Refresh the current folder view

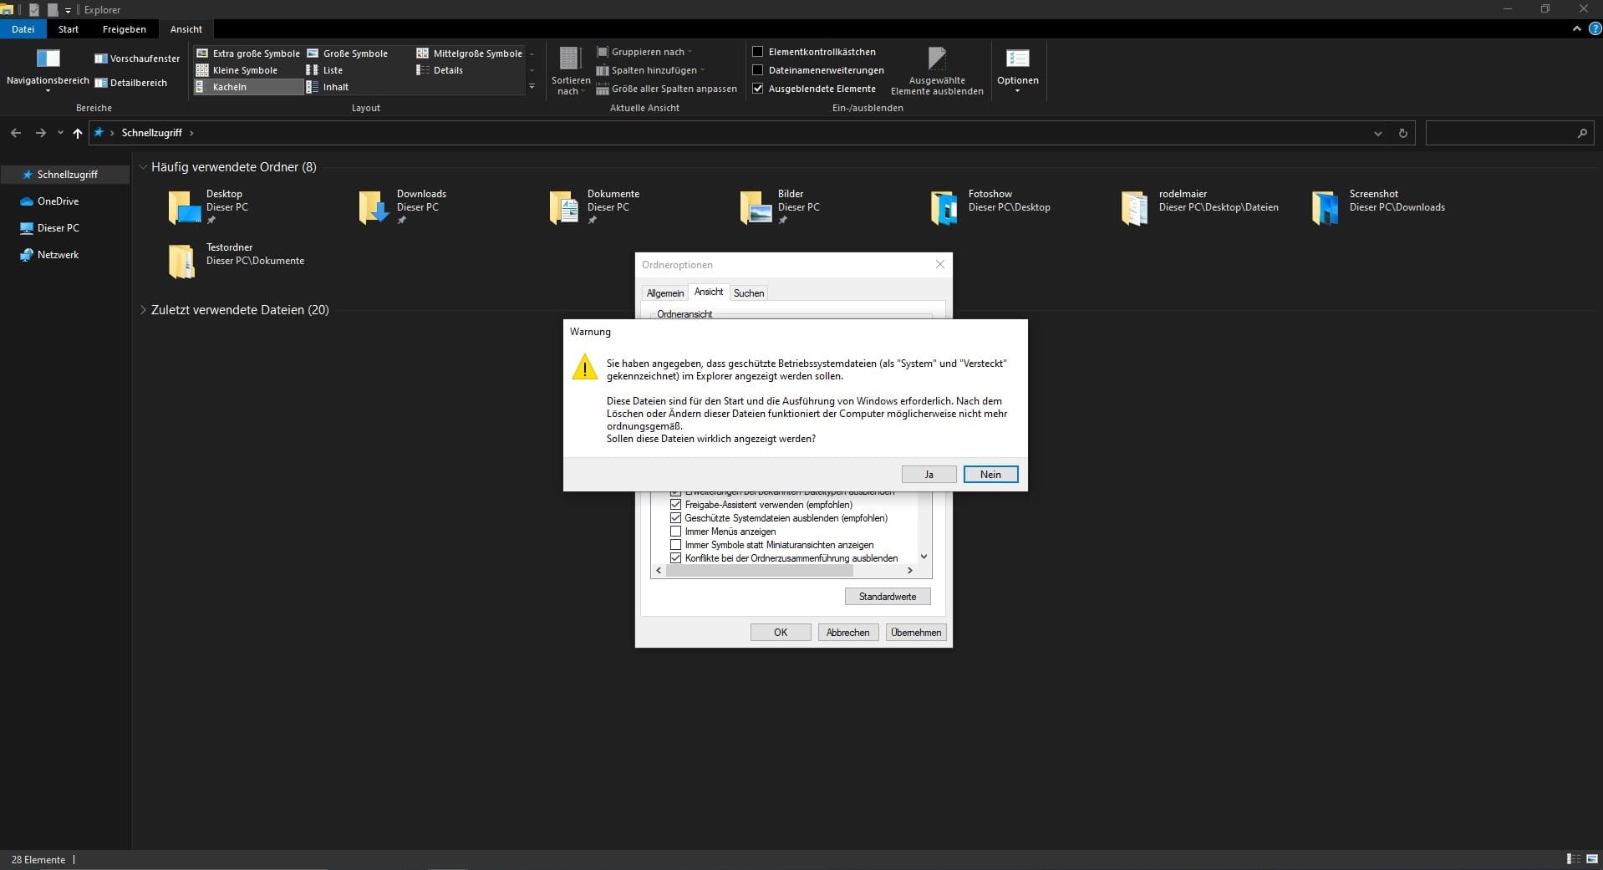(1403, 134)
